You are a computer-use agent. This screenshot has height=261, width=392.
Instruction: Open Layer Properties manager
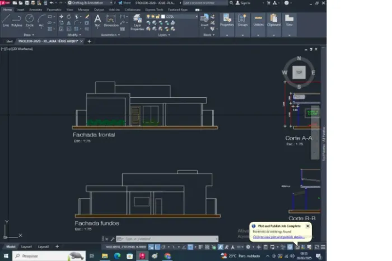point(137,21)
